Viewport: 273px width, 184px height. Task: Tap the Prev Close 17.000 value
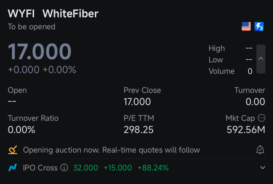pos(137,102)
